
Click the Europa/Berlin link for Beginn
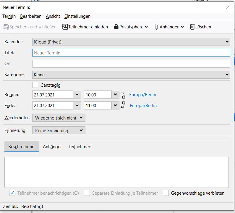pos(142,95)
